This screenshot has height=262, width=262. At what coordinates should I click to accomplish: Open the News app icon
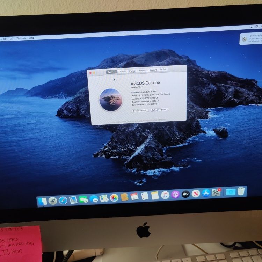(x=196, y=194)
